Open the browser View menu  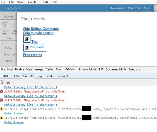click(20, 2)
